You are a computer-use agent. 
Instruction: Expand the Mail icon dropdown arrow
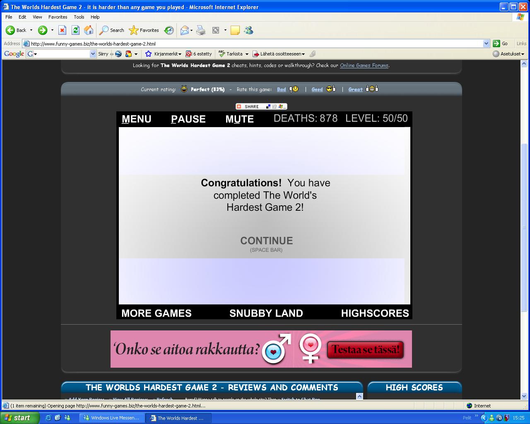point(191,30)
